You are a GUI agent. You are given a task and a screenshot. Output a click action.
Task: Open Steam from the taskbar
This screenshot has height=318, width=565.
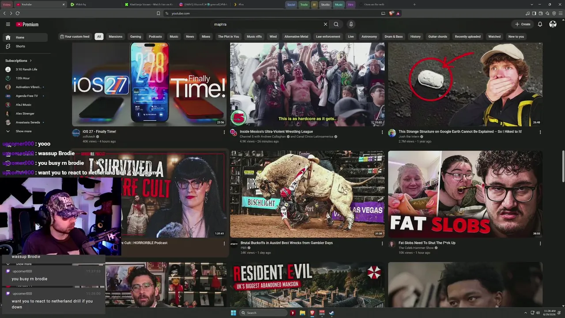(331, 313)
